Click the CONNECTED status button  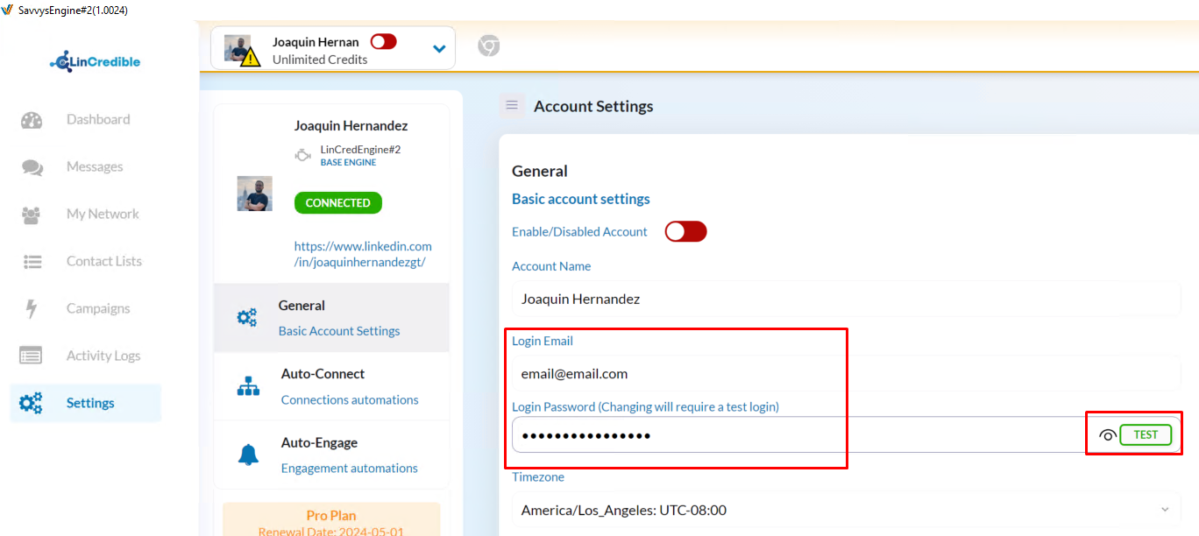coord(338,202)
